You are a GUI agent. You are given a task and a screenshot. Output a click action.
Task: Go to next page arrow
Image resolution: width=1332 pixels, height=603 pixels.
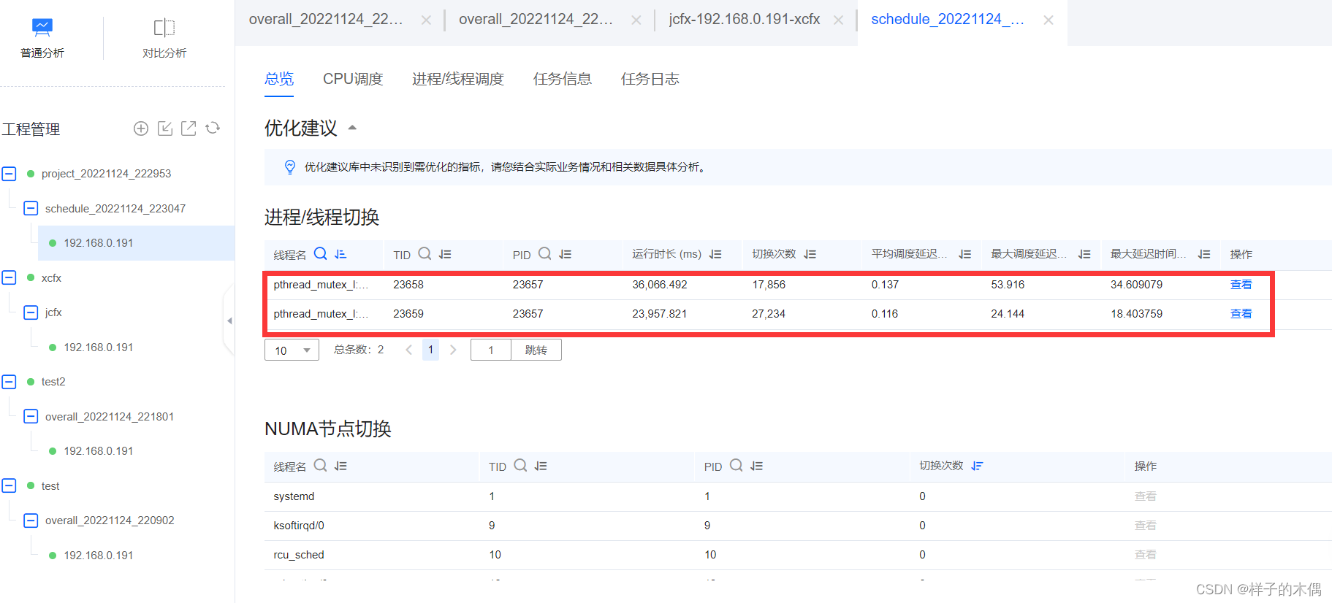point(453,350)
